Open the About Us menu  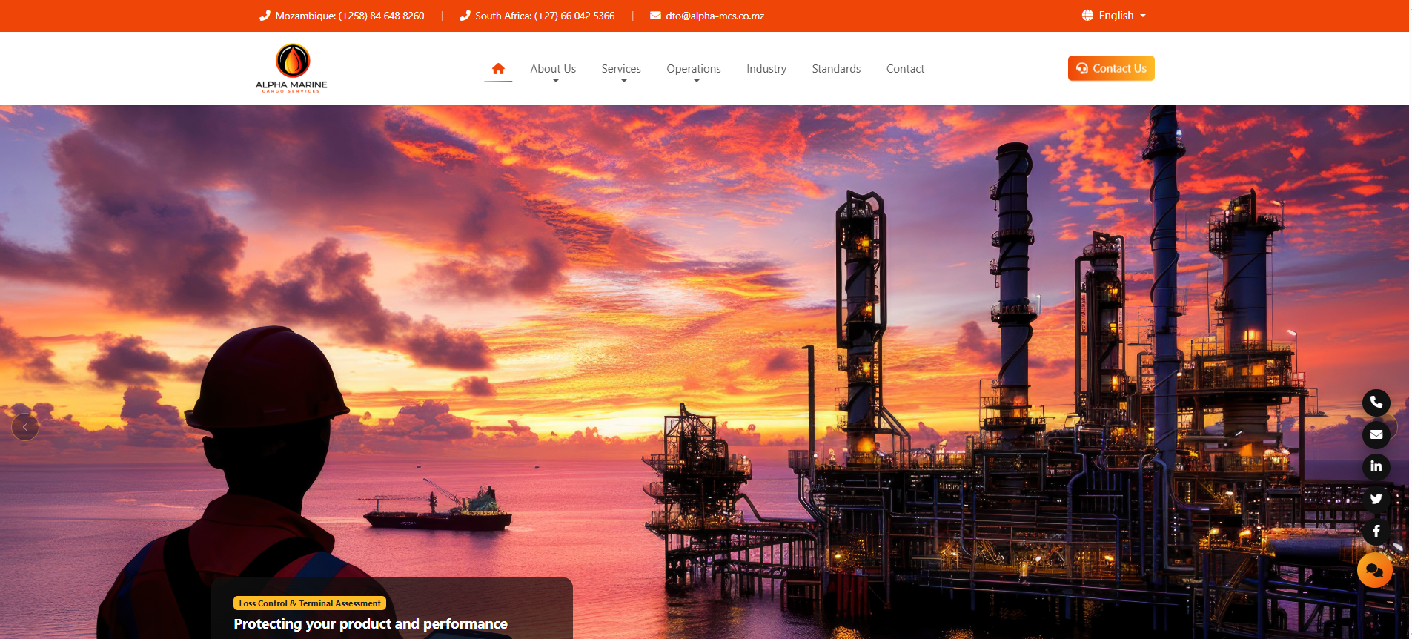tap(553, 68)
